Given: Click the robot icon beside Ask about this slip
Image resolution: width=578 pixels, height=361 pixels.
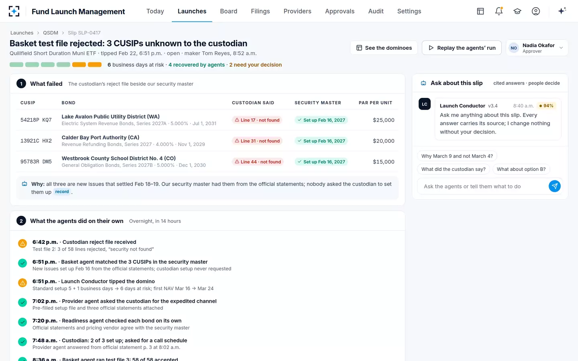Looking at the screenshot, I should 423,83.
